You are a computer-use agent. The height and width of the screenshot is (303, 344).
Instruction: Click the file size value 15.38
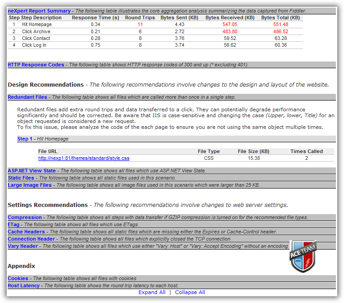[x=254, y=158]
